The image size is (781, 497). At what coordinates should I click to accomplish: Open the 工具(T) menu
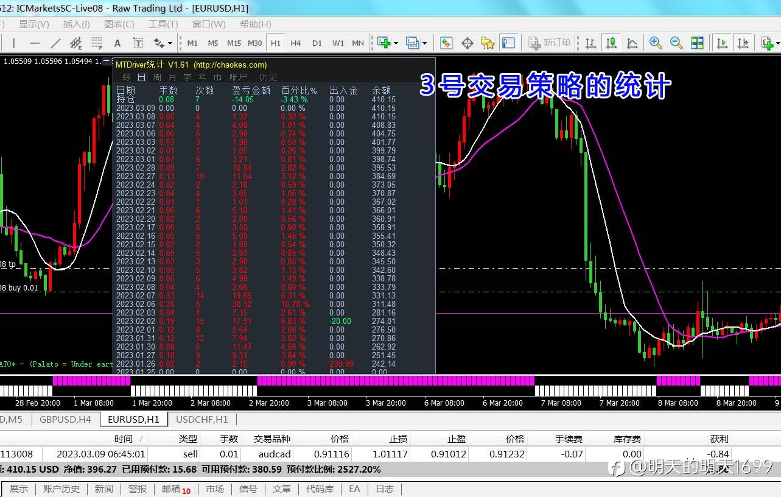pyautogui.click(x=163, y=24)
